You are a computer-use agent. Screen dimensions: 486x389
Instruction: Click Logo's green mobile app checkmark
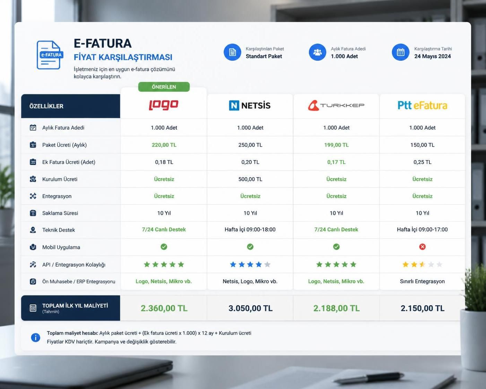pyautogui.click(x=164, y=247)
